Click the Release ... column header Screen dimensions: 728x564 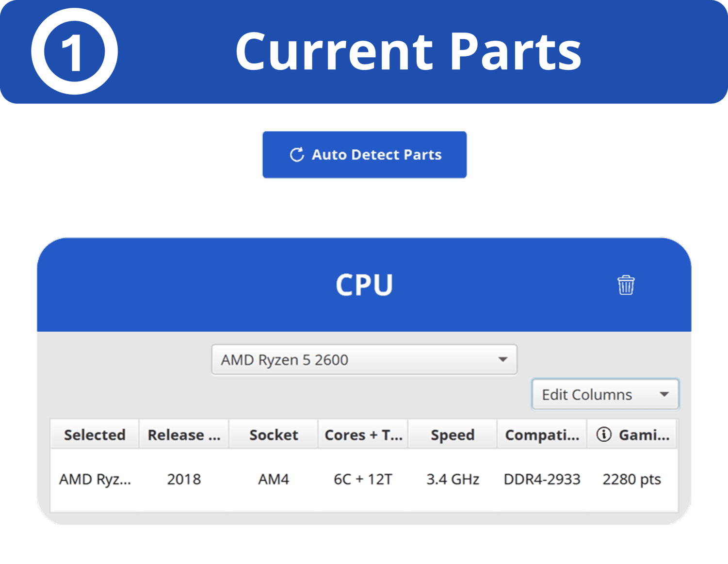click(x=184, y=435)
